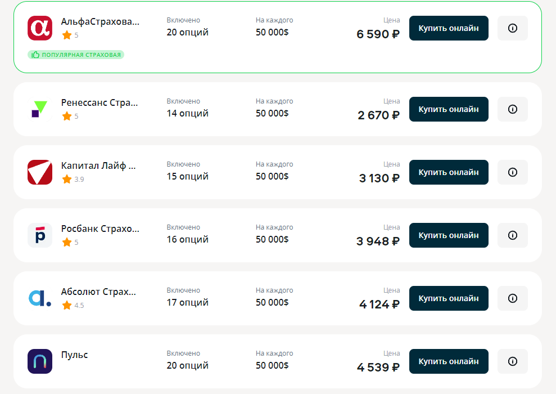
Task: Open info for the 6 590 ₽ offer
Action: pyautogui.click(x=513, y=28)
